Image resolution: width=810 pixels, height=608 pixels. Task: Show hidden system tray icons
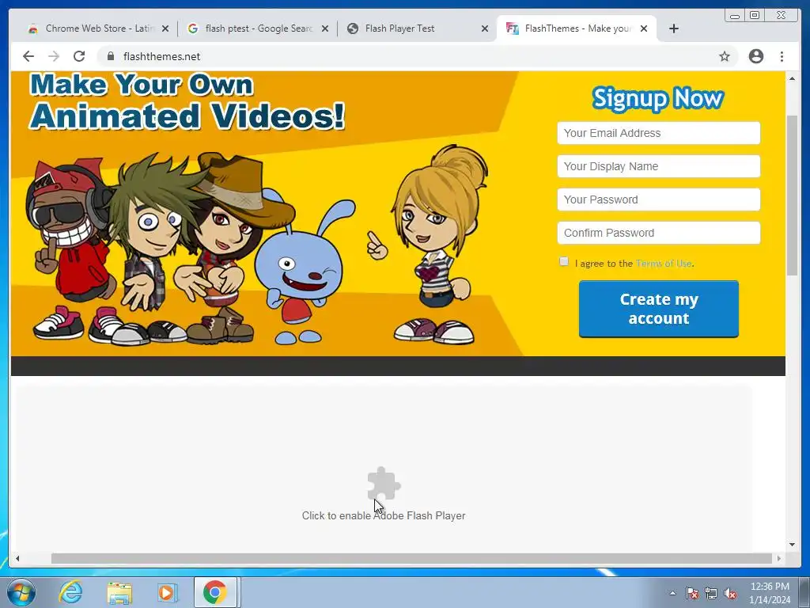coord(672,593)
